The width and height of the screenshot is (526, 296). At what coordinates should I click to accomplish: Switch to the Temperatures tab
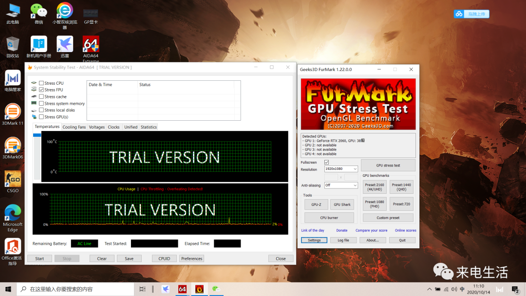coord(47,127)
